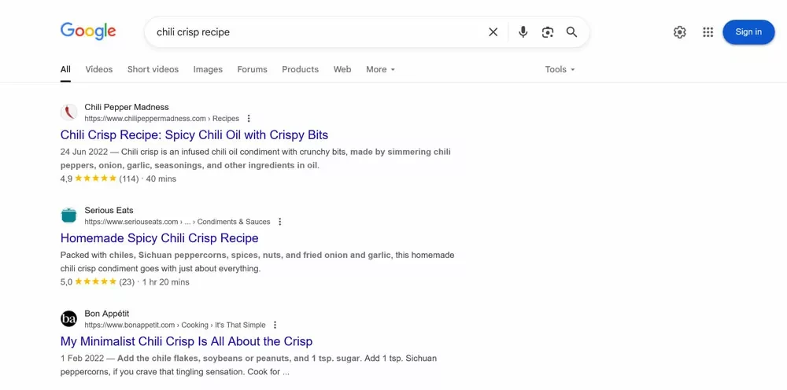Open the Google apps grid
The image size is (787, 390).
(708, 32)
